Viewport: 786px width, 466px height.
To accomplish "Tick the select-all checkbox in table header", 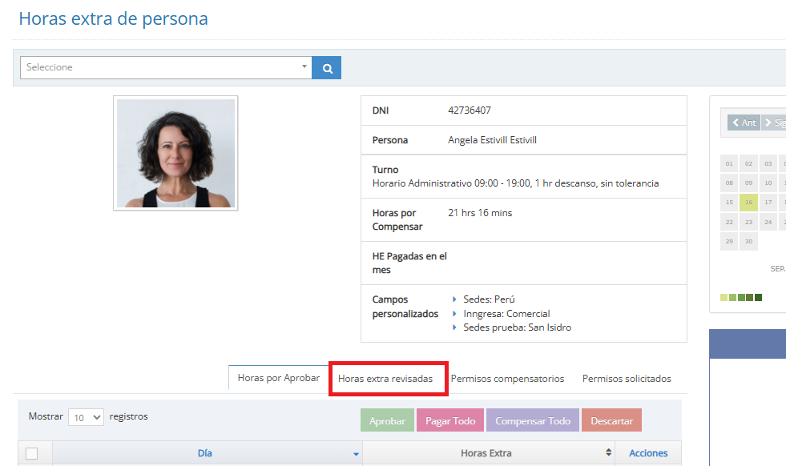I will [x=32, y=454].
